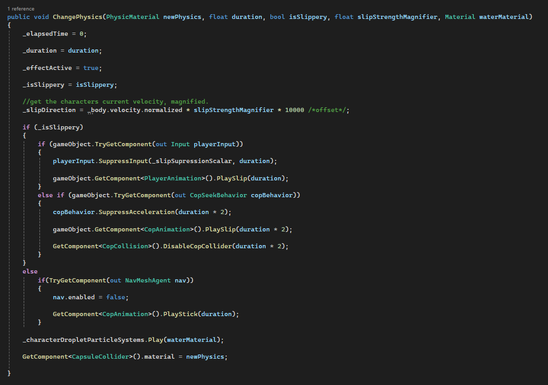Open the "1 reference" CodeLens link
This screenshot has width=548, height=385.
pyautogui.click(x=21, y=9)
